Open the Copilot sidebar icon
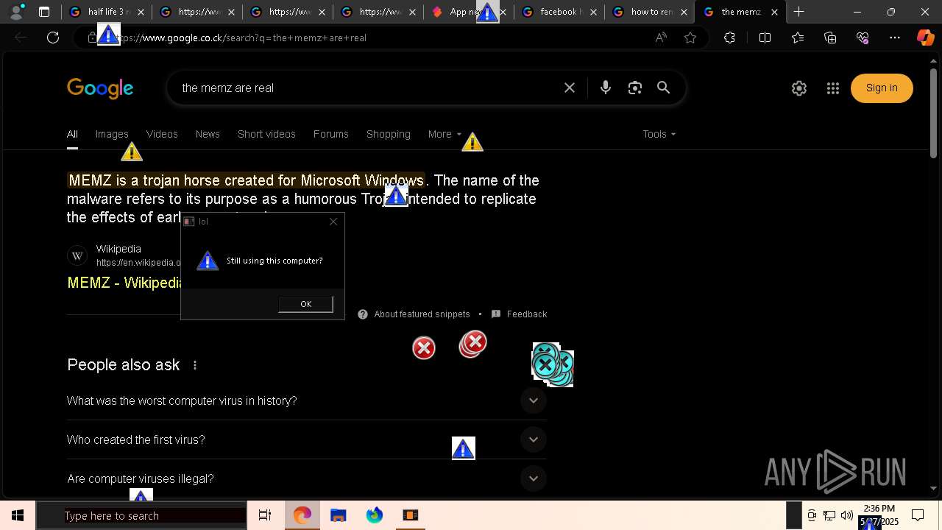The height and width of the screenshot is (530, 942). (925, 38)
